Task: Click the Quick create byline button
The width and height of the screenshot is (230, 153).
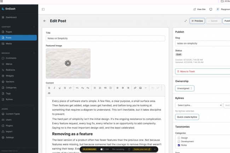Action: pos(187,117)
